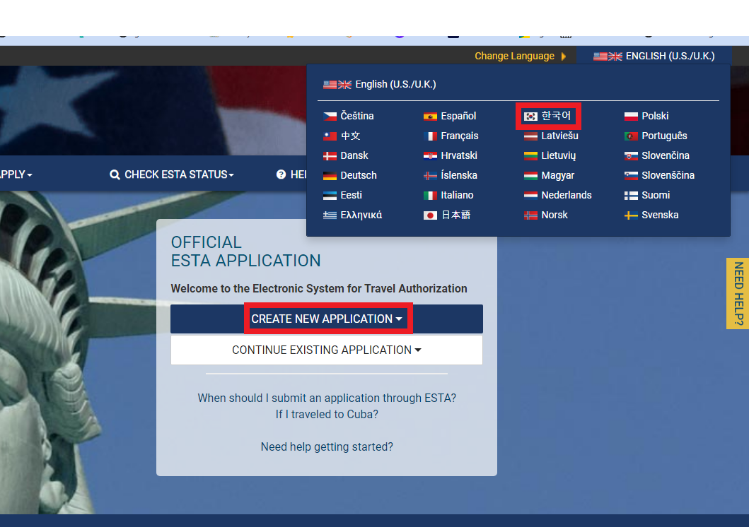Choose Svenska language
This screenshot has width=749, height=527.
click(651, 215)
